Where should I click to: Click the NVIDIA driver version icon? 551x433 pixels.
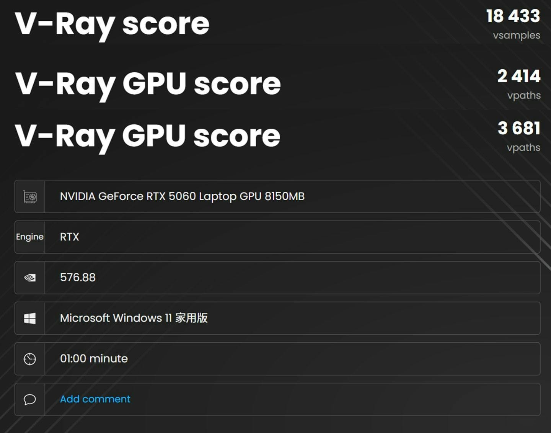click(x=30, y=278)
